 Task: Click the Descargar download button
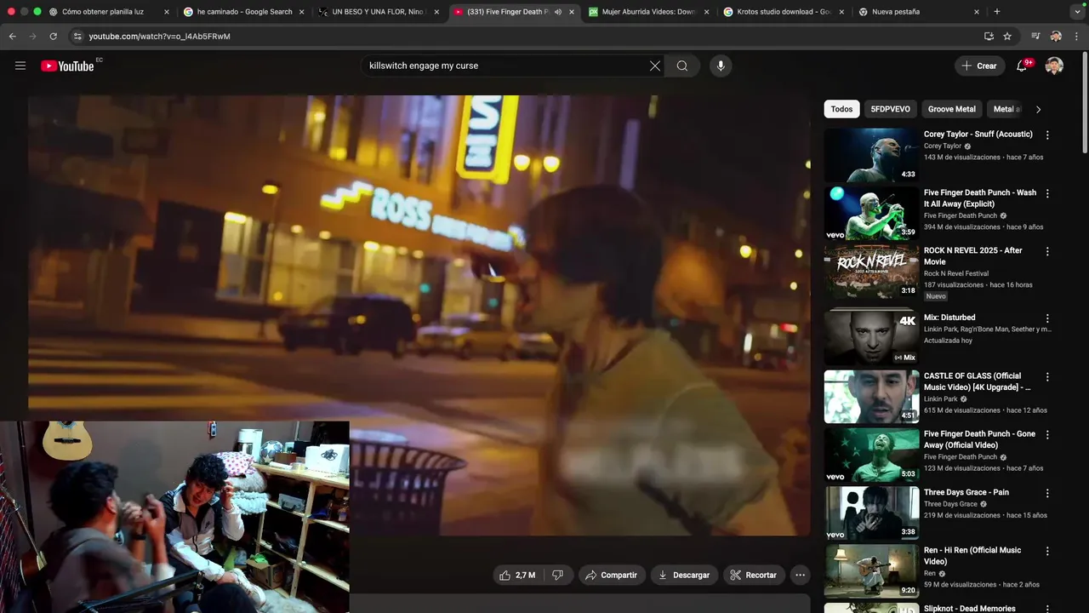684,576
